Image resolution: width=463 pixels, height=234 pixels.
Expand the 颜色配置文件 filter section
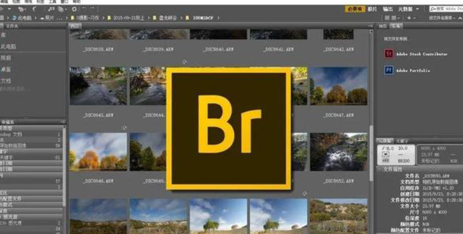[31, 198]
